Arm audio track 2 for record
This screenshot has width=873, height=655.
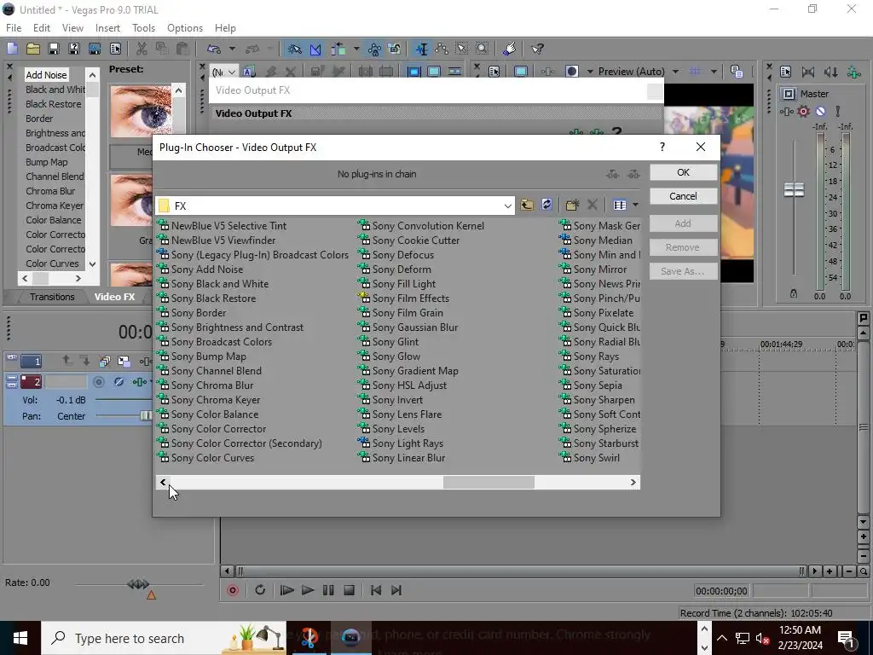pos(99,381)
